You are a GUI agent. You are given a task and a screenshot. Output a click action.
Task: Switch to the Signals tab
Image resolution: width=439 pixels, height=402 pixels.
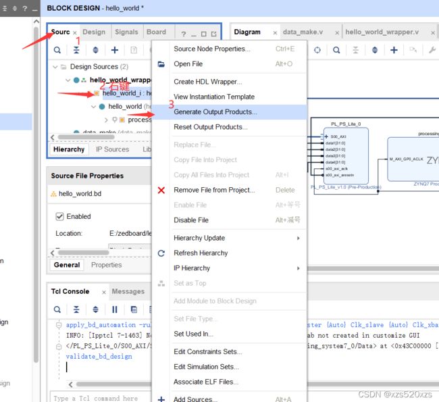[x=126, y=32]
